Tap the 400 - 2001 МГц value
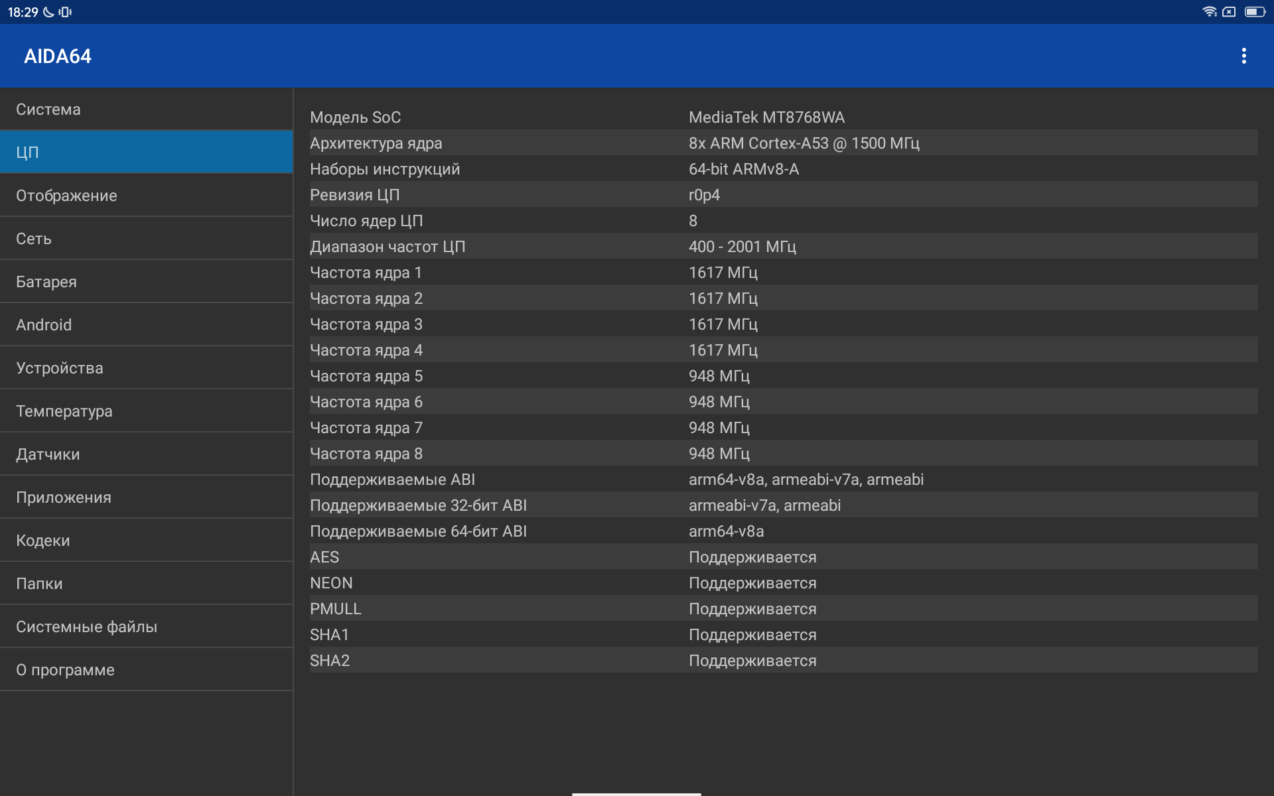Image resolution: width=1274 pixels, height=796 pixels. 742,247
